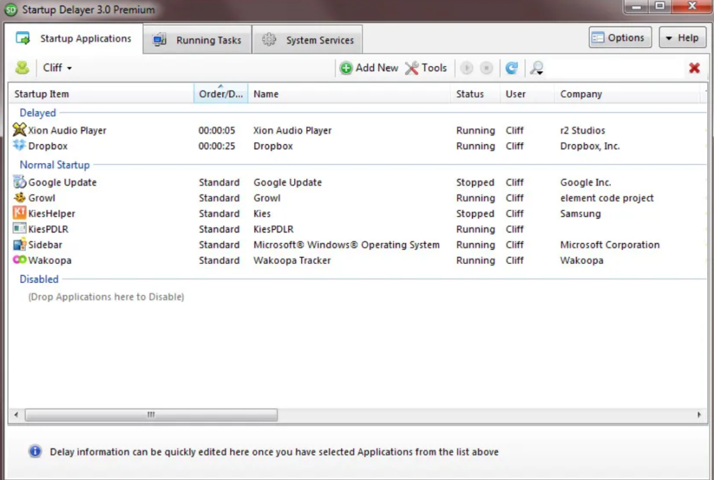Click the Stopped status of KiesHelper
This screenshot has width=714, height=480.
coord(475,213)
